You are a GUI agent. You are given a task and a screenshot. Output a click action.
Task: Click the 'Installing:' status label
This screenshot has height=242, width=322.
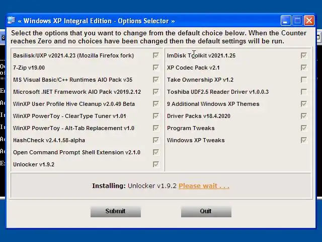pos(109,186)
